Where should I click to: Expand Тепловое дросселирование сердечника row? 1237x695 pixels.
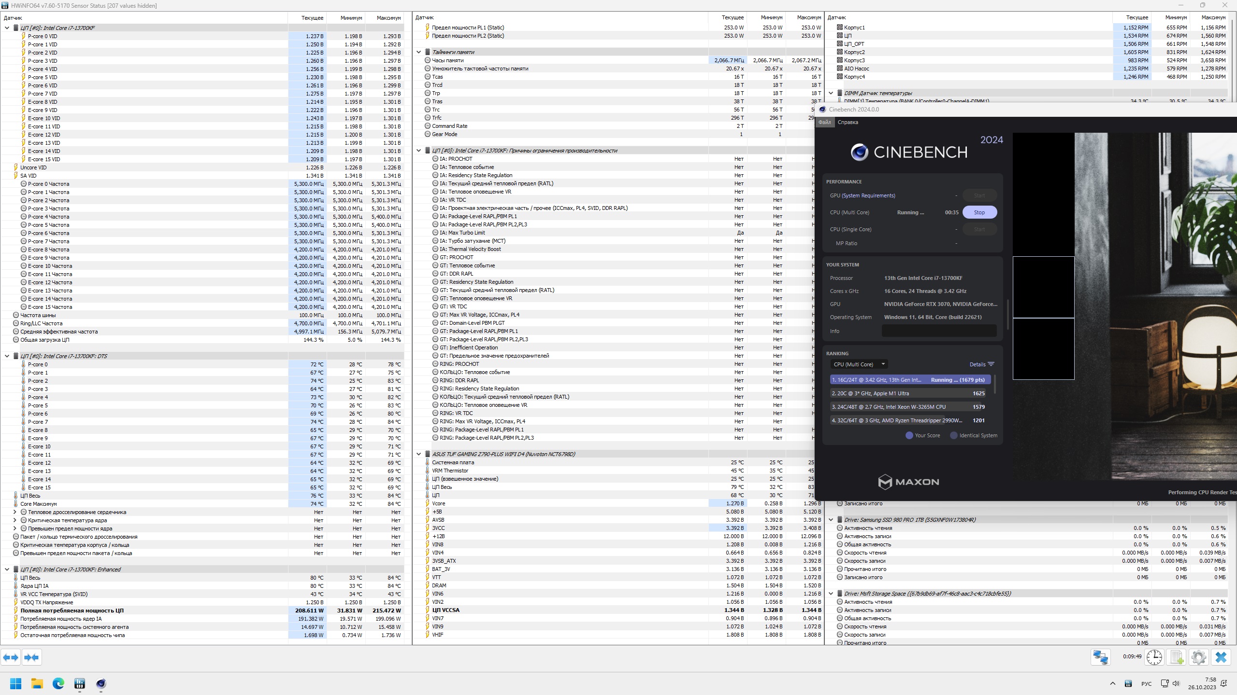[14, 512]
